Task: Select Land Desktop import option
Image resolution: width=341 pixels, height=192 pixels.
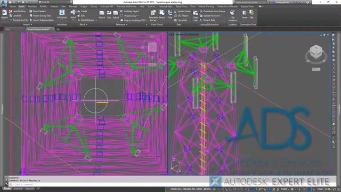Action: click(x=17, y=11)
